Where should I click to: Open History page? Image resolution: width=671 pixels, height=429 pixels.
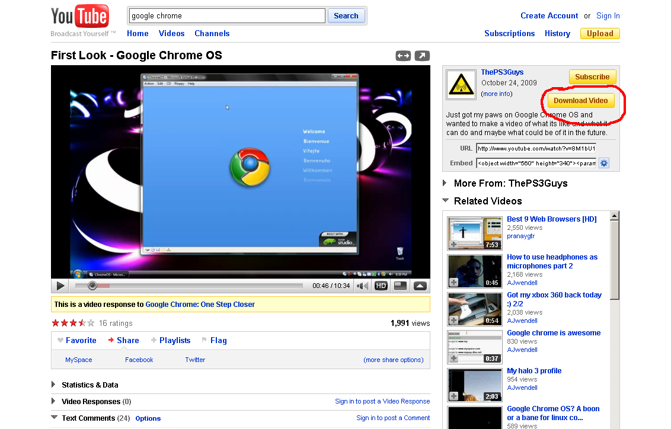tap(557, 33)
